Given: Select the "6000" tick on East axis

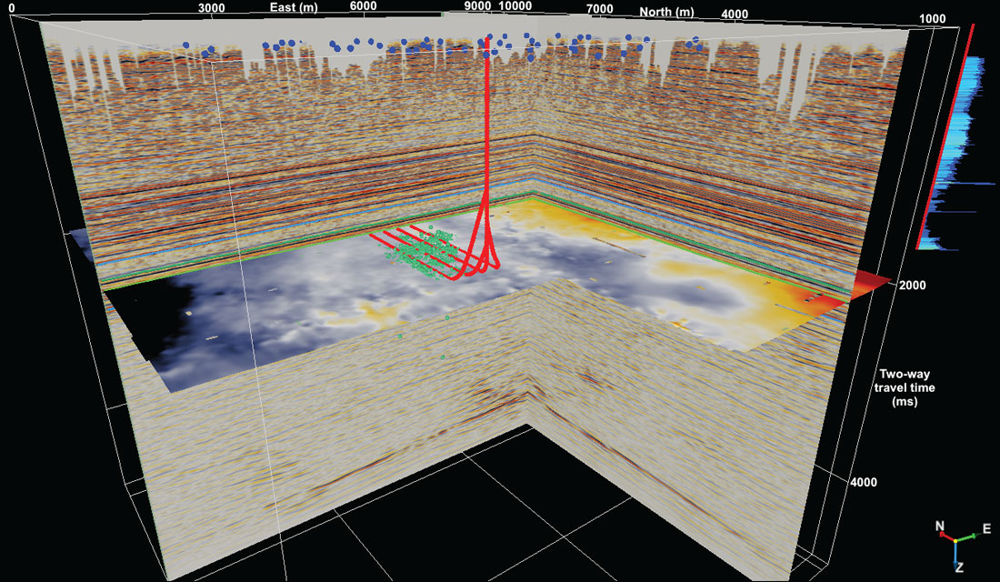Looking at the screenshot, I should tap(363, 5).
